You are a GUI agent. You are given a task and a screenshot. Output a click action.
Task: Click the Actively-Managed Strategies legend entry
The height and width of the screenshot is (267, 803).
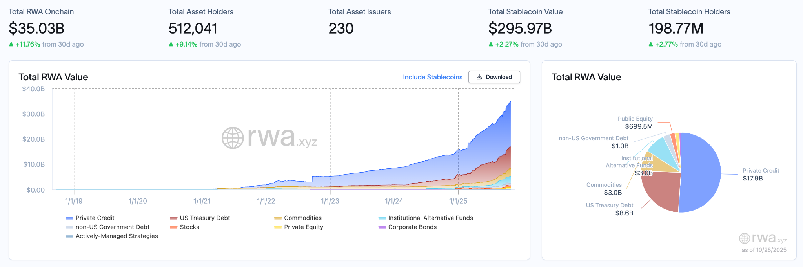pos(113,236)
